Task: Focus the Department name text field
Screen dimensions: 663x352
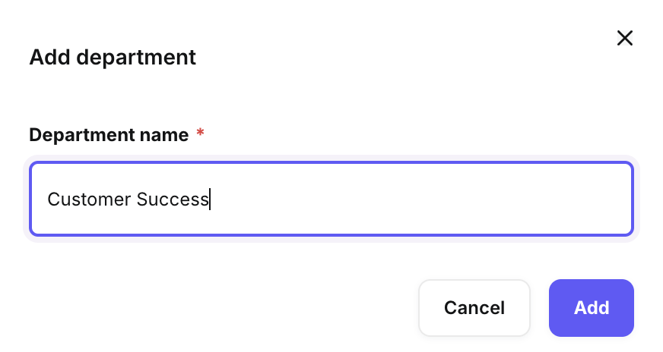Action: 331,199
